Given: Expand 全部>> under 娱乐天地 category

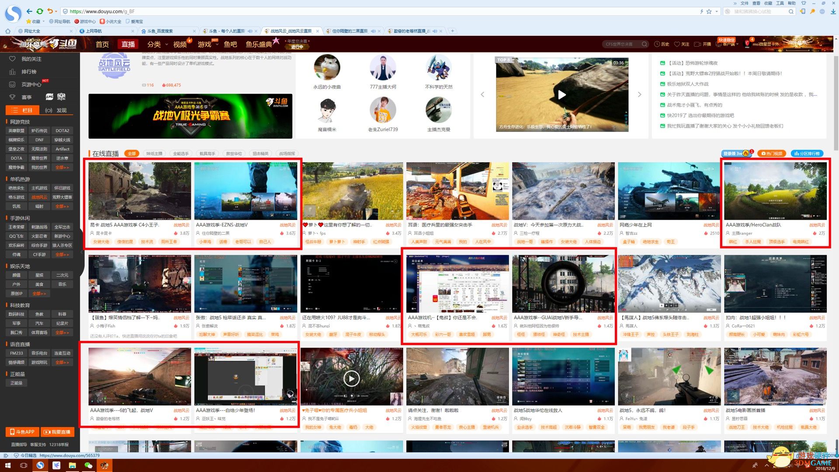Looking at the screenshot, I should pyautogui.click(x=39, y=294).
